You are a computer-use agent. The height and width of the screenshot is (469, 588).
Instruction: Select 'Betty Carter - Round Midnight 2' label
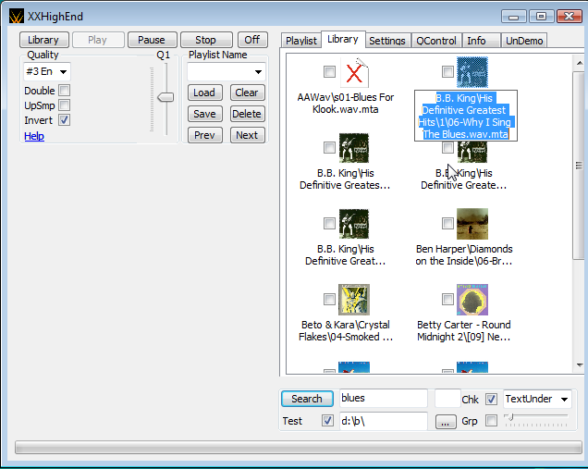point(464,330)
